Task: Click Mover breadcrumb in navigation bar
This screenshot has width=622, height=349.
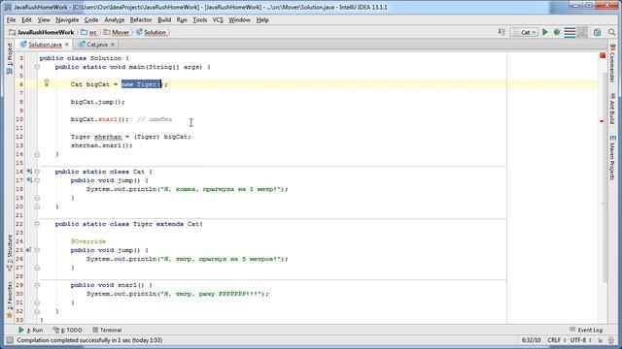Action: pos(117,32)
